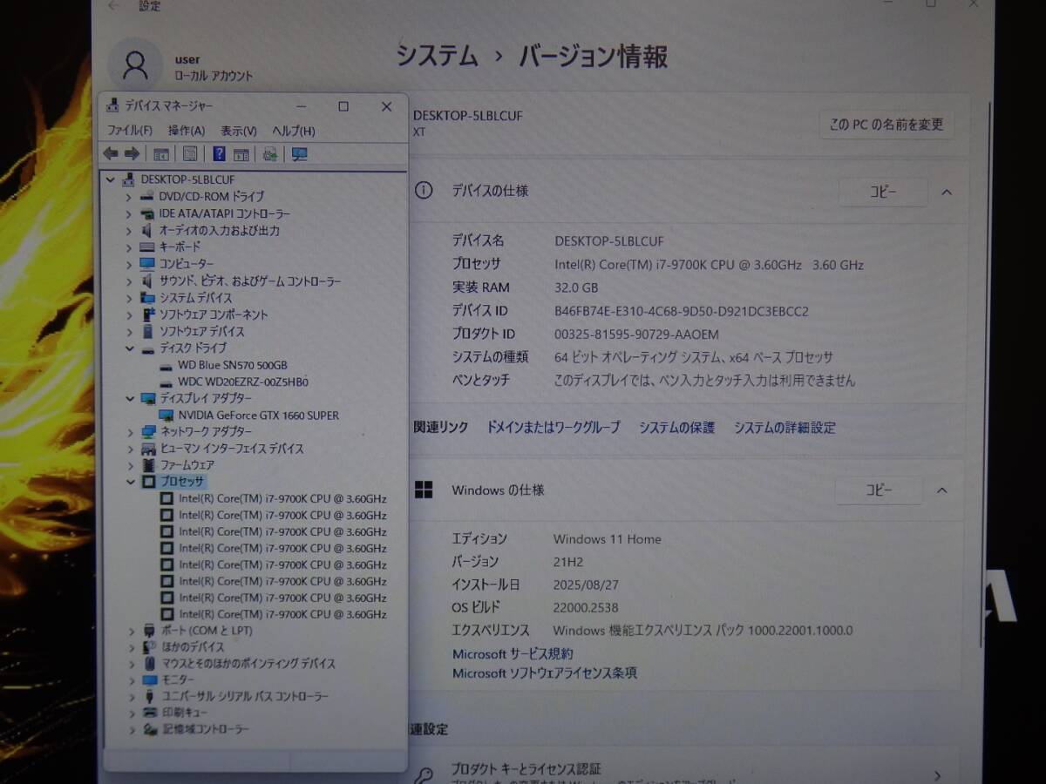Open the ヘルプ(H) menu
1046x784 pixels.
[x=294, y=131]
